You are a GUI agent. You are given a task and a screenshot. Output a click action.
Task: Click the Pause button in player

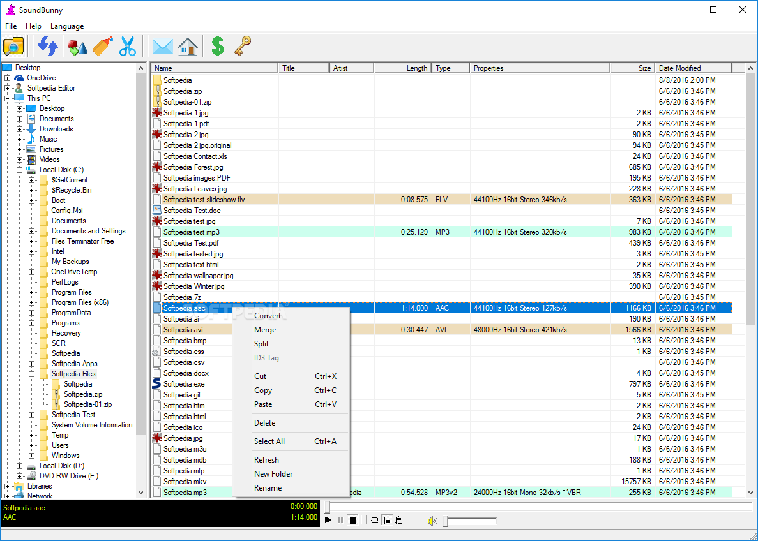pos(340,520)
